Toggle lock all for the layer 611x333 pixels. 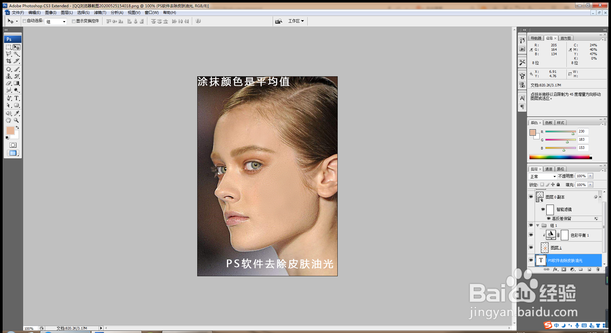coord(558,184)
